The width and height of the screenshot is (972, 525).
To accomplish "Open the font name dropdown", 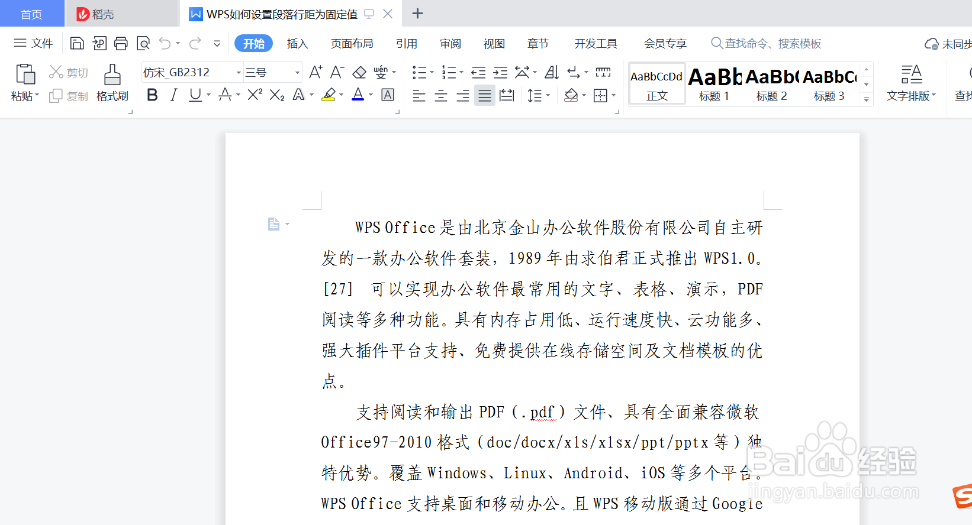I will pos(239,73).
